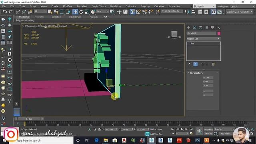Image resolution: width=256 pixels, height=144 pixels.
Task: Click Edit Named Selection Sets icon
Action: 158,12
